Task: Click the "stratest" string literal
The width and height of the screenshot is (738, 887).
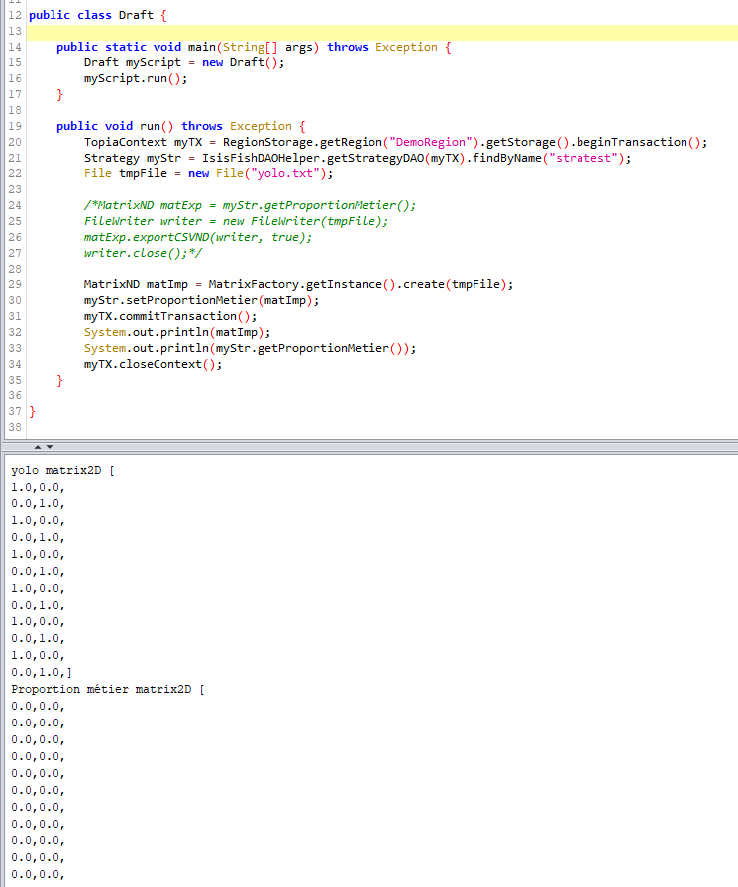Action: pyautogui.click(x=583, y=158)
